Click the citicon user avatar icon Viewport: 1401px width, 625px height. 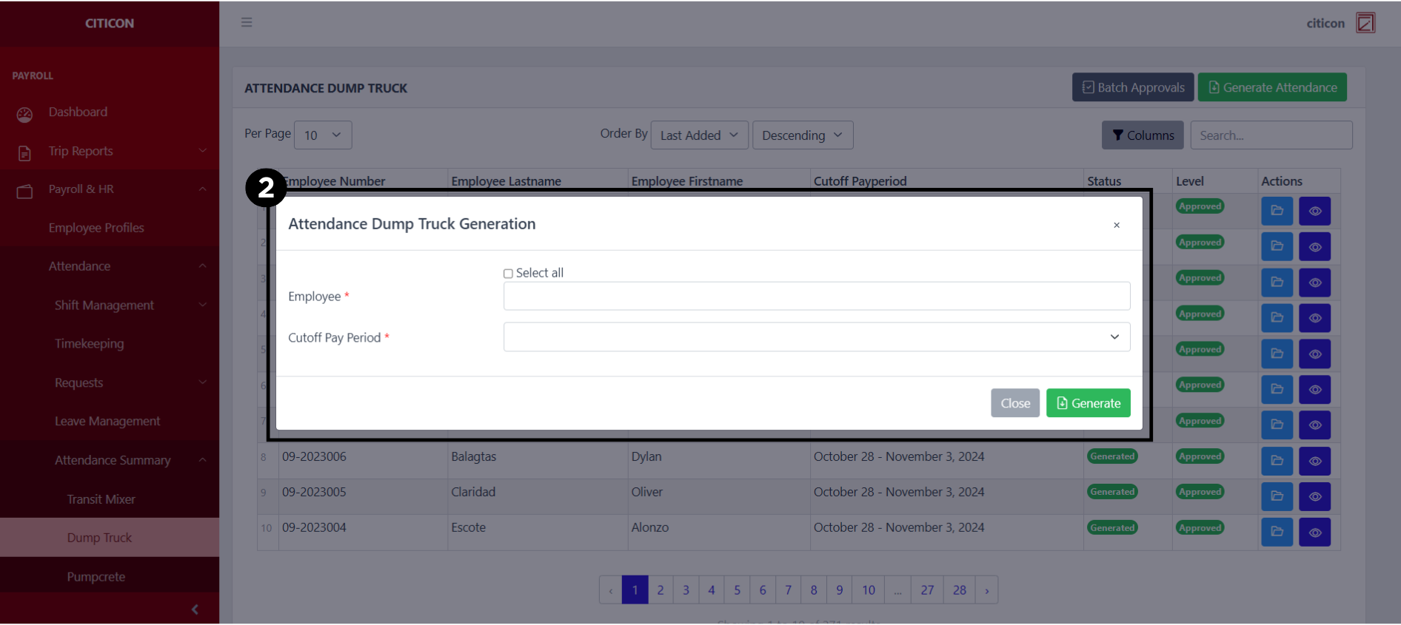pos(1365,23)
